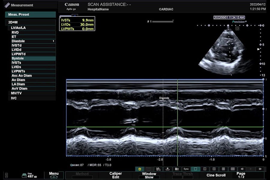This screenshot has height=180, width=270.
Task: Open the Meas. Preset panel
Action: 31,15
